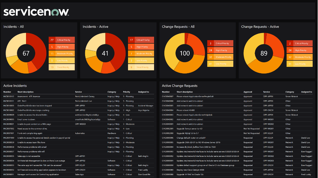Sort Active Change Requests by Category column
The height and width of the screenshot is (178, 318).
click(x=290, y=92)
